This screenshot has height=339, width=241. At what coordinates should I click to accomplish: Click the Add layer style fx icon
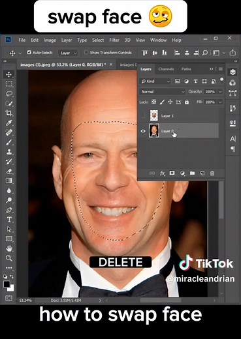click(163, 173)
